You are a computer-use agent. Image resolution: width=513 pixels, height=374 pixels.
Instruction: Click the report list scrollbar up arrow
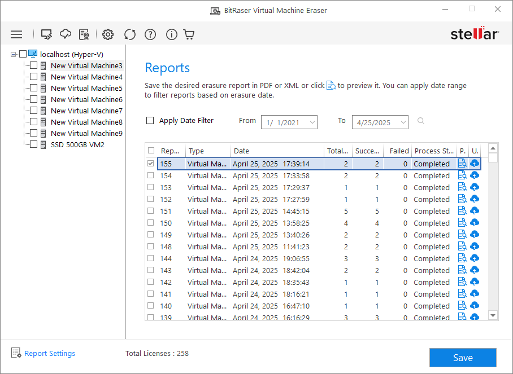pyautogui.click(x=493, y=148)
